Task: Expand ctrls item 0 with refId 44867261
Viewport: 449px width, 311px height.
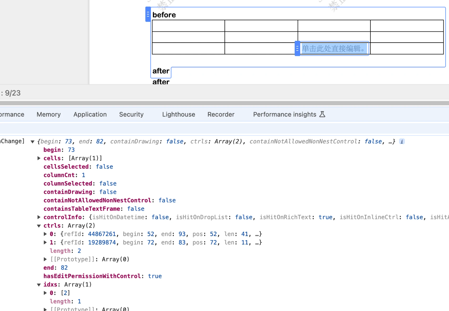Action: tap(45, 234)
